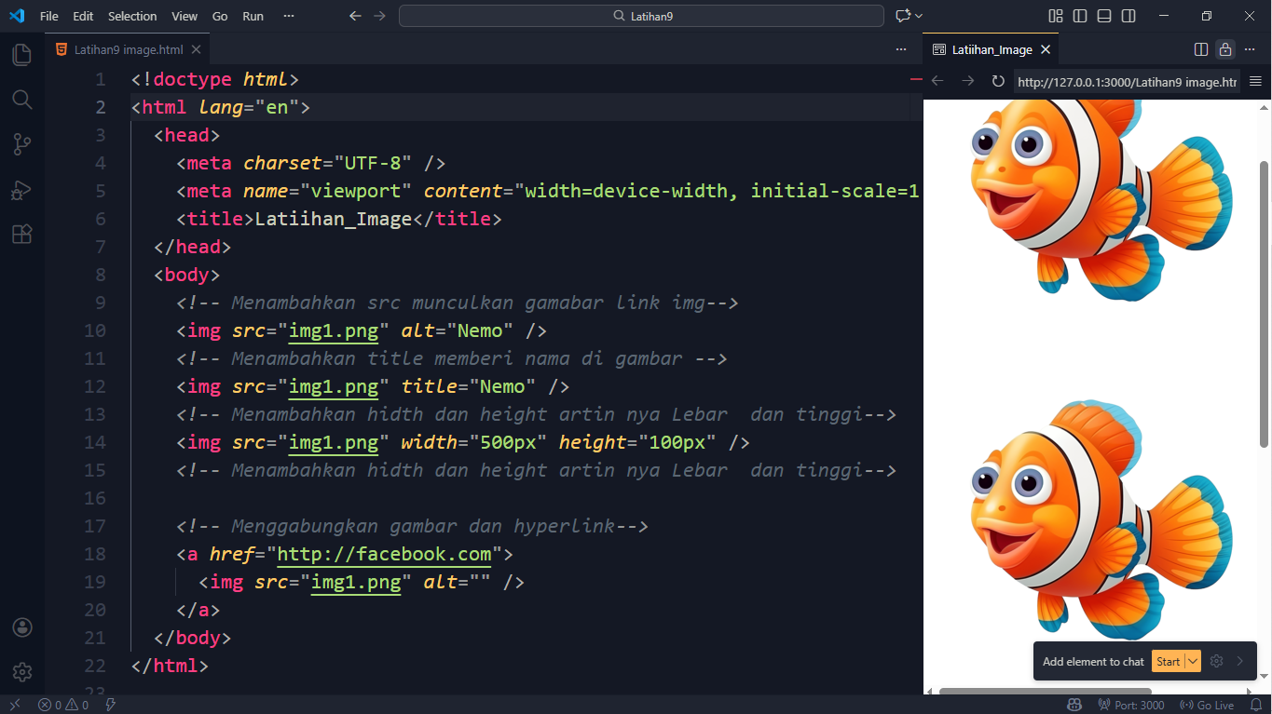Viewport: 1272px width, 714px height.
Task: Click the Start button for Add element
Action: [x=1168, y=661]
